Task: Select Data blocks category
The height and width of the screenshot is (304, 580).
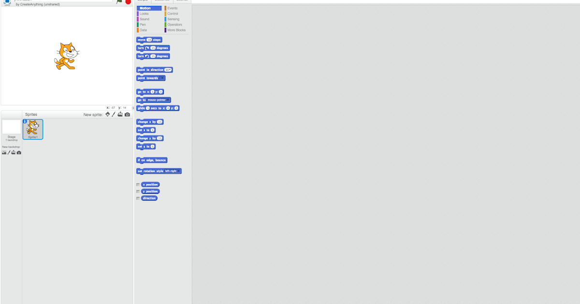Action: (143, 30)
